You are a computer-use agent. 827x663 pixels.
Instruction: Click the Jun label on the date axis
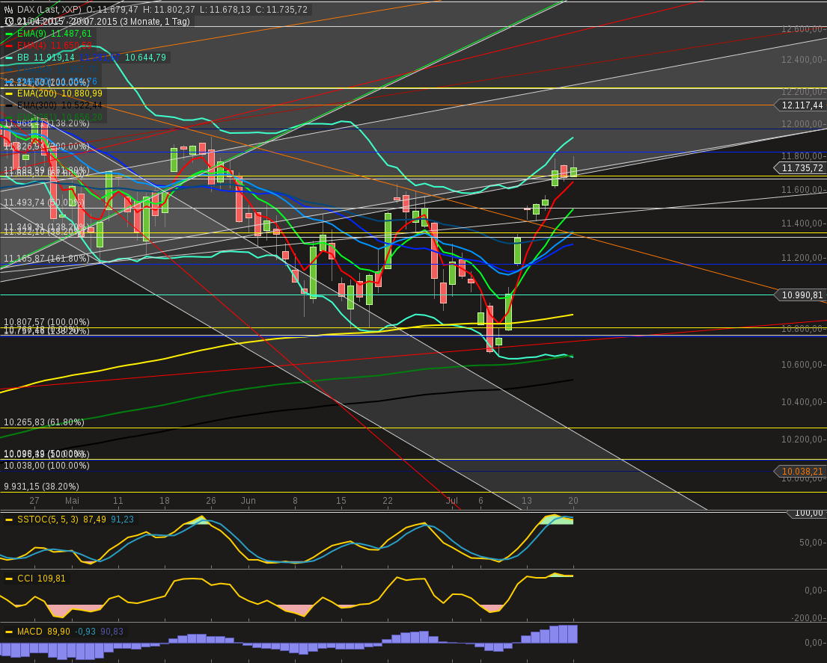248,501
